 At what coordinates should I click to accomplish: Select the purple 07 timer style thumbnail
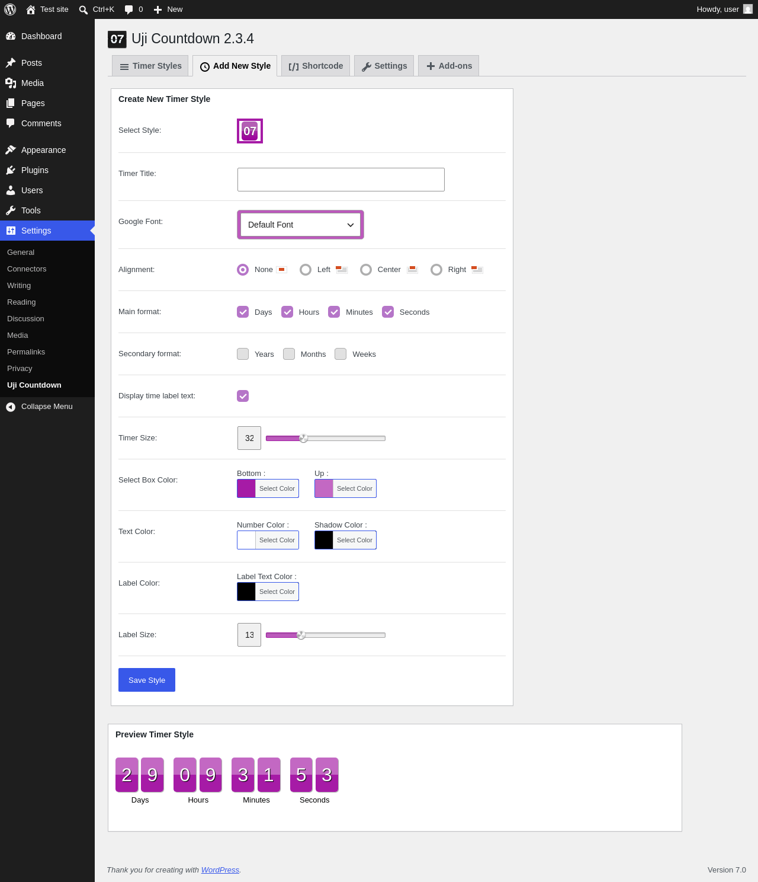(x=250, y=131)
